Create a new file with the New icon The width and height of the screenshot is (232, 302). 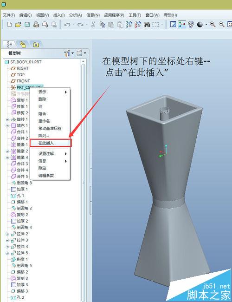pyautogui.click(x=9, y=25)
